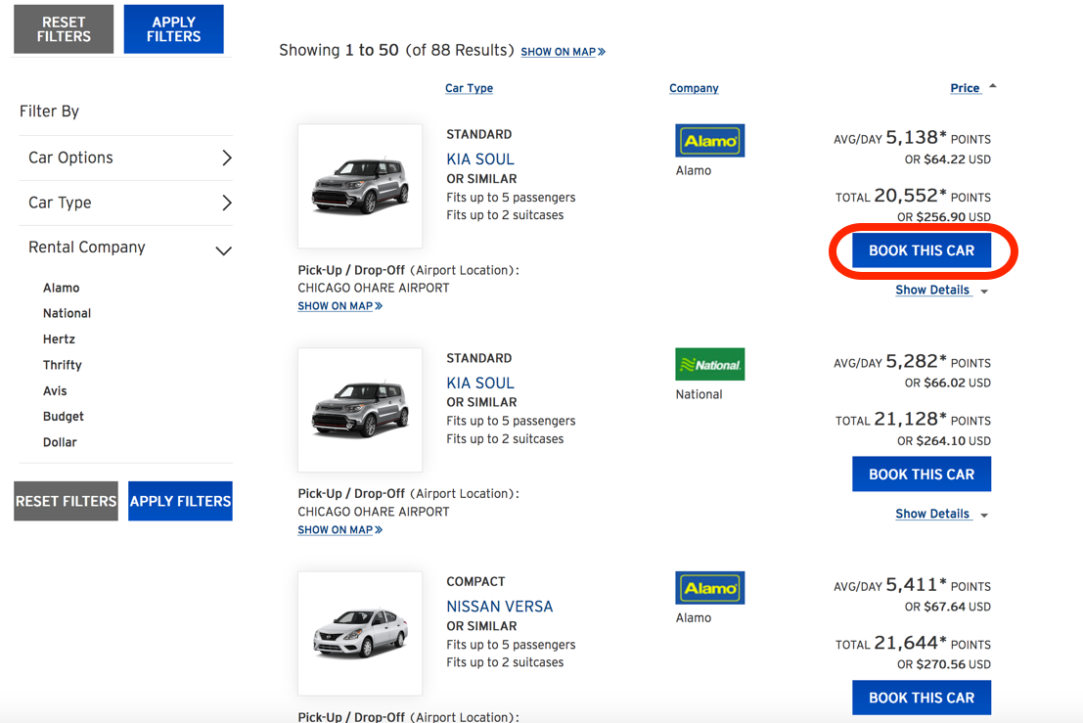Open the Nissan Versa car photo
The image size is (1083, 723).
360,633
